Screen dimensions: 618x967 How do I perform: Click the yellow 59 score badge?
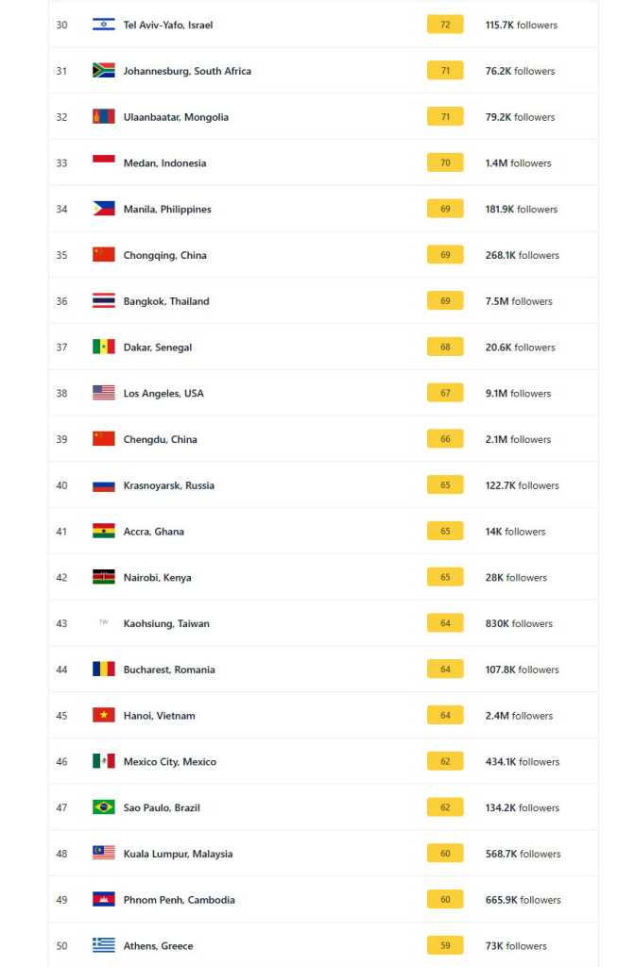click(445, 945)
